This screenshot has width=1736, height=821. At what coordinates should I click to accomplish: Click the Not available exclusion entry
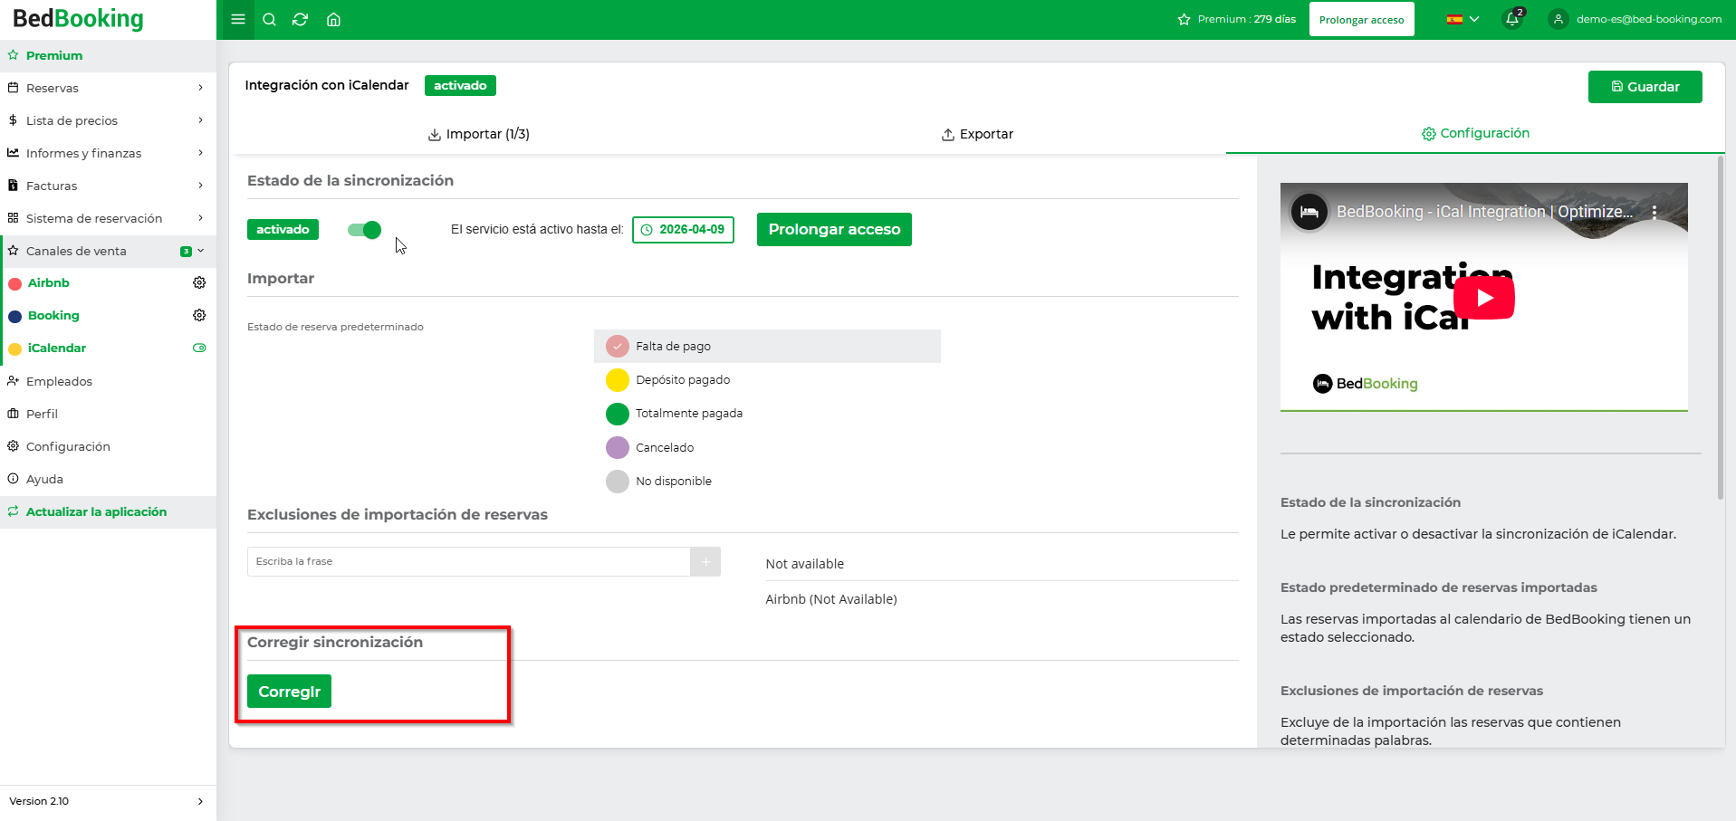click(x=804, y=564)
